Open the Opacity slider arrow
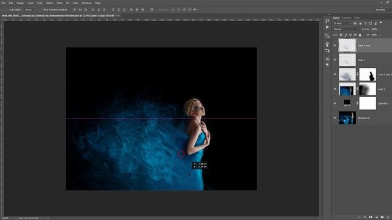 point(380,29)
